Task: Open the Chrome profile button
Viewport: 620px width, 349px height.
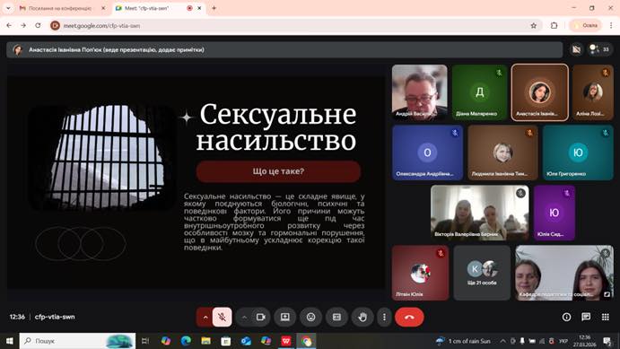Action: (586, 25)
